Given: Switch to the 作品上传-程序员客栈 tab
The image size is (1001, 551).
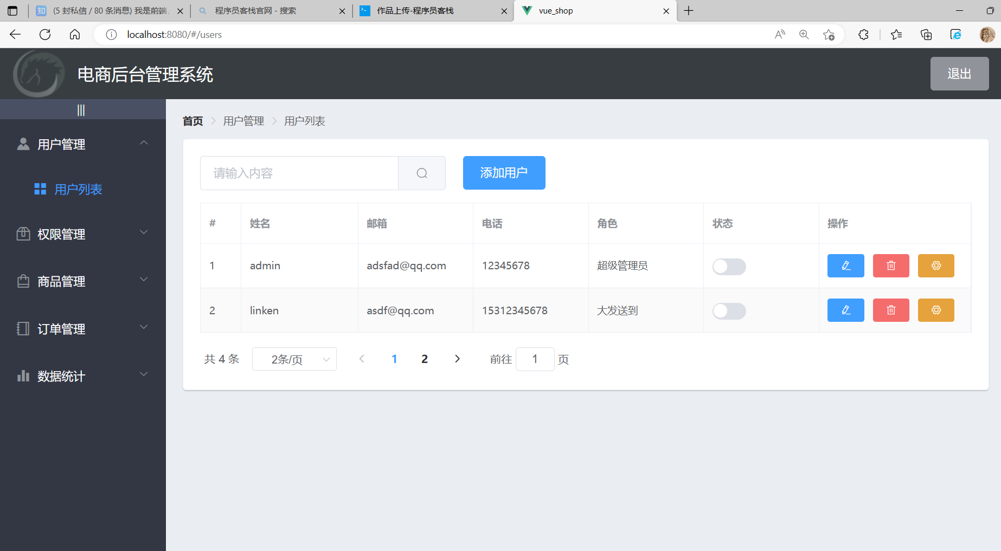Looking at the screenshot, I should [x=434, y=11].
